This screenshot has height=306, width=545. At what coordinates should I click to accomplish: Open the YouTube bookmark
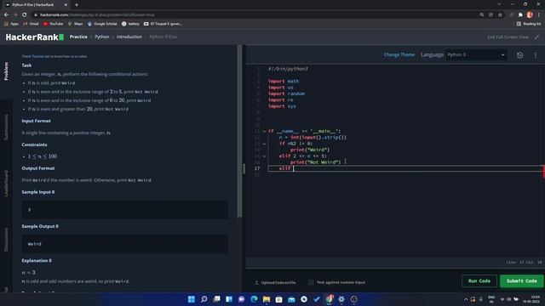(53, 24)
